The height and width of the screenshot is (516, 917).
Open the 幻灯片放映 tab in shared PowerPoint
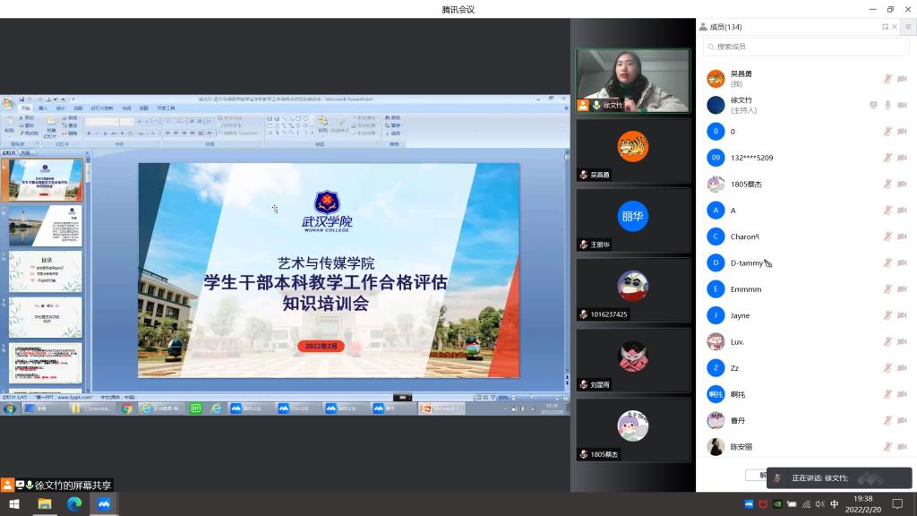point(102,108)
